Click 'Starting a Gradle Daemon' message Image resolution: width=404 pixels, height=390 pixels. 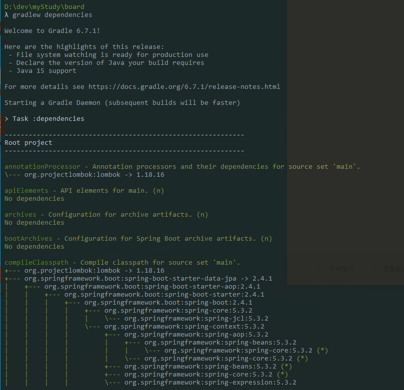[122, 103]
